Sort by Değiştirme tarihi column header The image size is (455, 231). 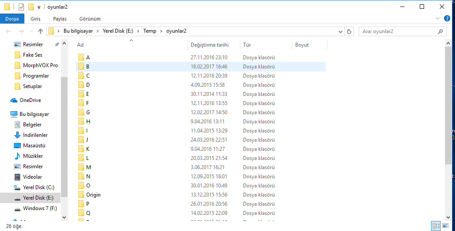(214, 45)
